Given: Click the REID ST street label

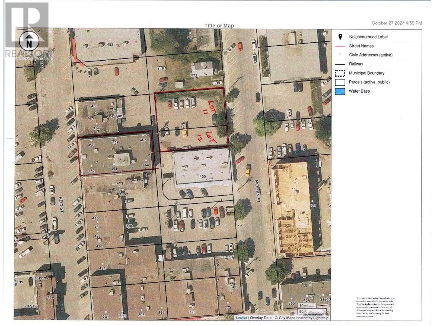Looking at the screenshot, I should 61,205.
